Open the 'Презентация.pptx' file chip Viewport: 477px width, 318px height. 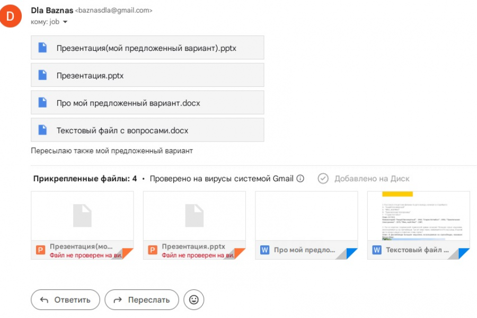click(147, 75)
